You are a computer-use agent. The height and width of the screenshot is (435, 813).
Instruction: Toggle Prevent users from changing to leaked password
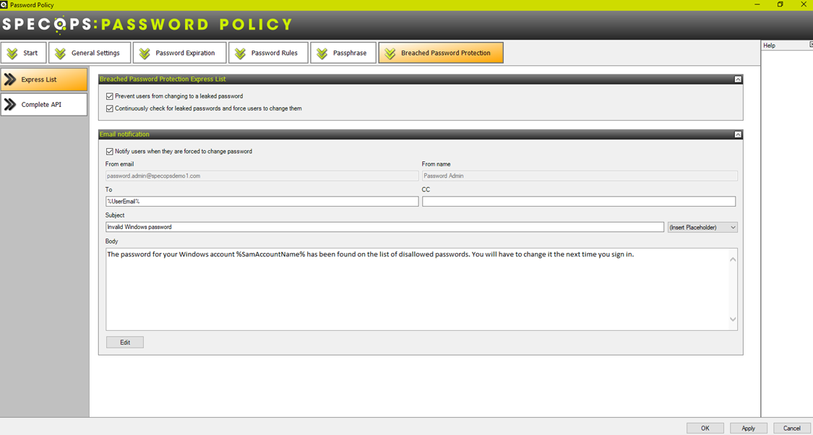(x=109, y=96)
